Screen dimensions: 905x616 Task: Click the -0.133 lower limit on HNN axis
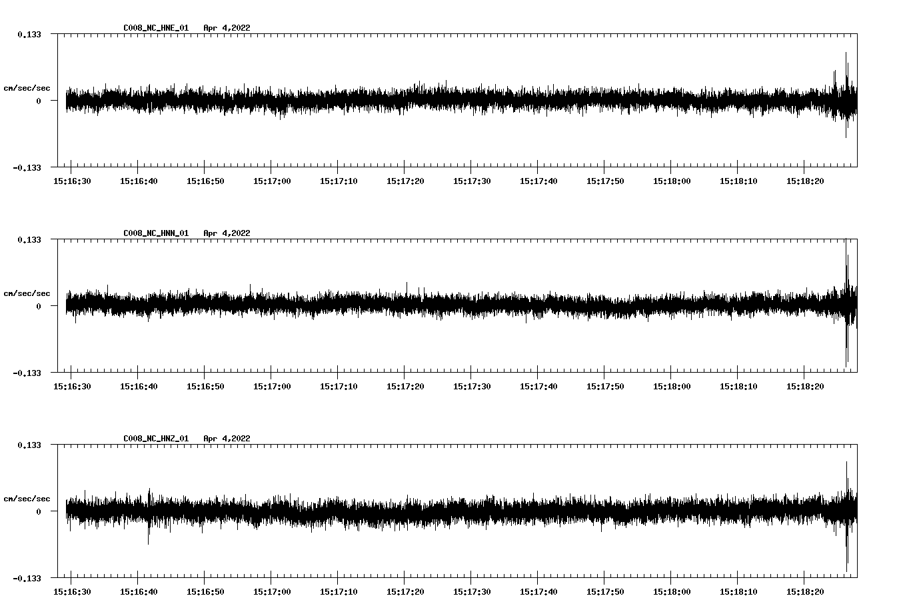27,373
